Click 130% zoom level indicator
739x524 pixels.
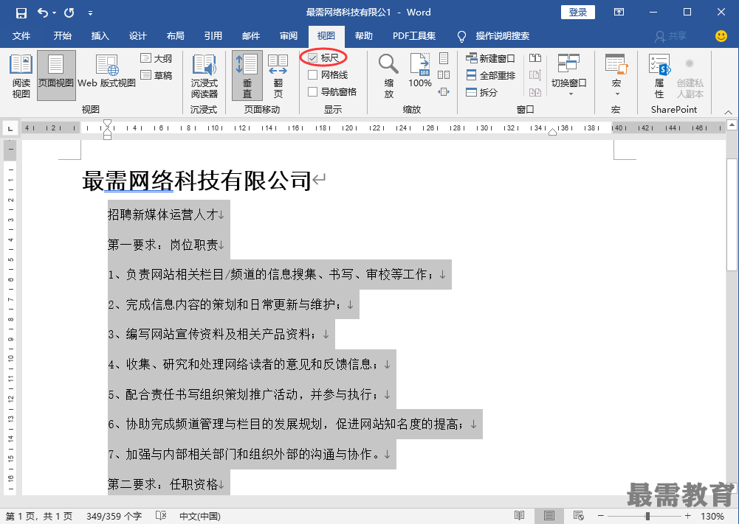[x=712, y=516]
